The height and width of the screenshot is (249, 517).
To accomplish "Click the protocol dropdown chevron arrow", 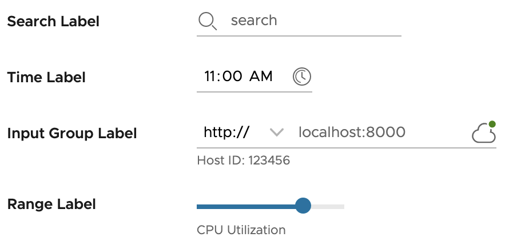I will pyautogui.click(x=277, y=132).
